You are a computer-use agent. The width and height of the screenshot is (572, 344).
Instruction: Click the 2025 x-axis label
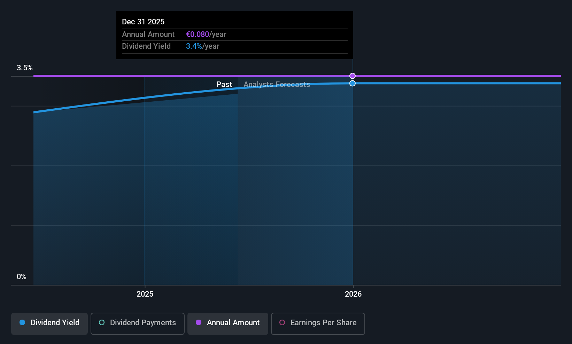click(145, 294)
